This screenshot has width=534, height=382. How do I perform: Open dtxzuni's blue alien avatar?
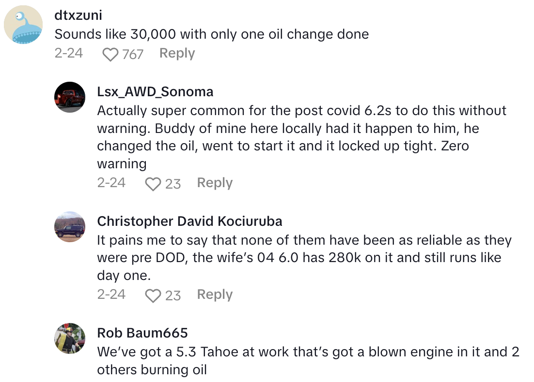pos(24,25)
